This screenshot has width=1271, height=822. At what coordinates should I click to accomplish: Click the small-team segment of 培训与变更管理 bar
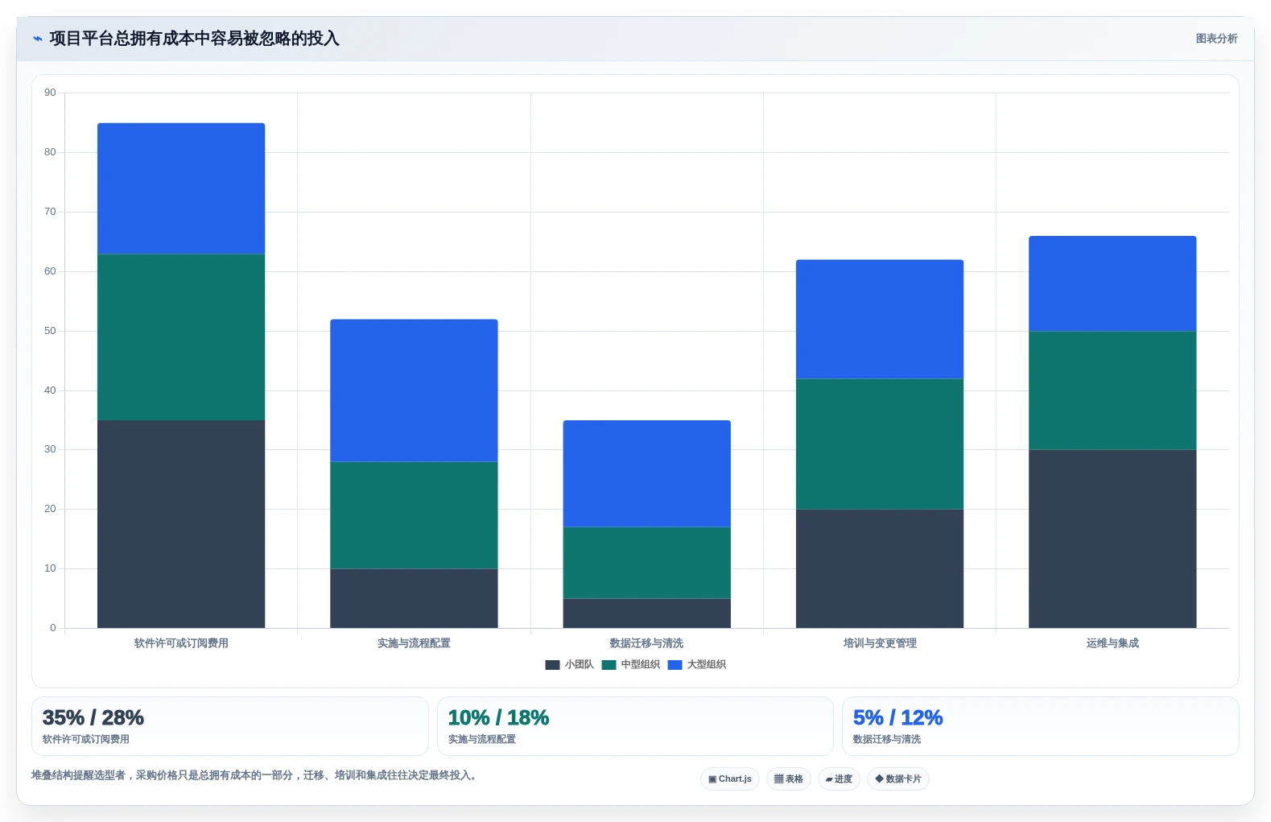click(x=880, y=568)
